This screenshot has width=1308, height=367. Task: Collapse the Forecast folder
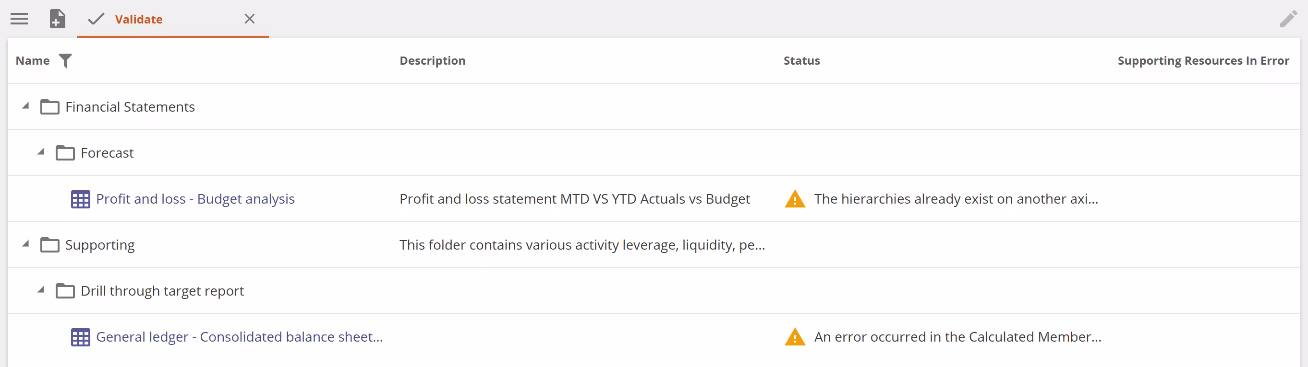click(x=42, y=152)
